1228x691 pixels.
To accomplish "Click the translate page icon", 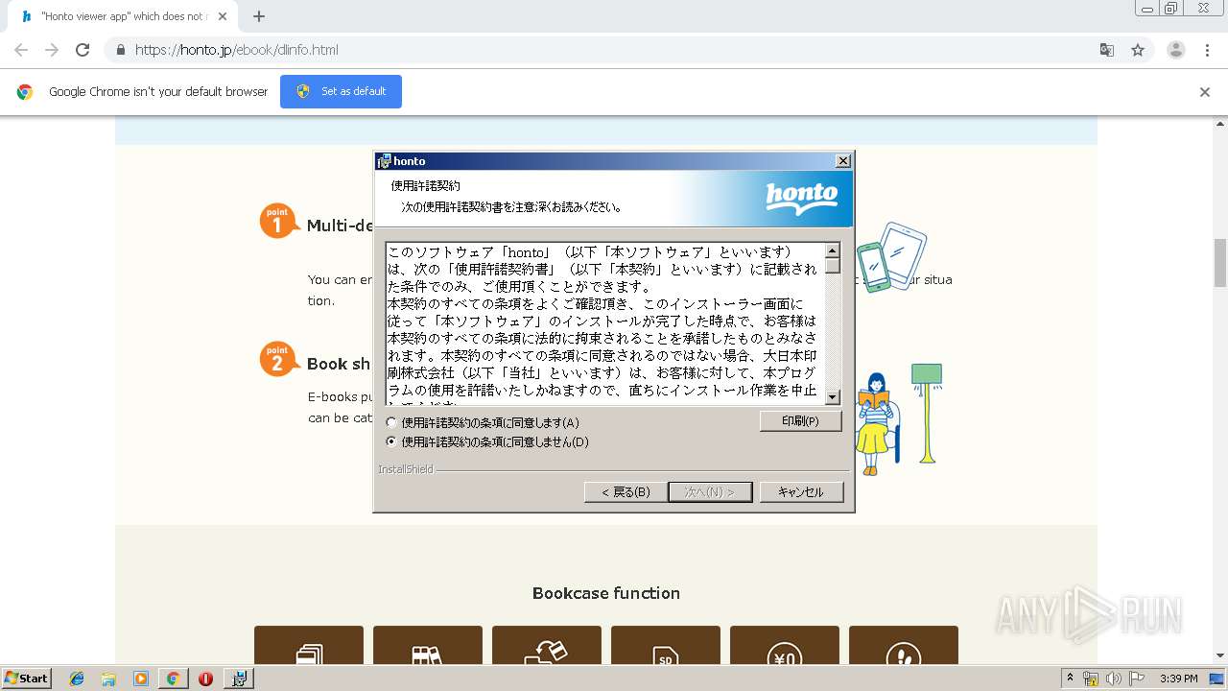I will pyautogui.click(x=1106, y=50).
